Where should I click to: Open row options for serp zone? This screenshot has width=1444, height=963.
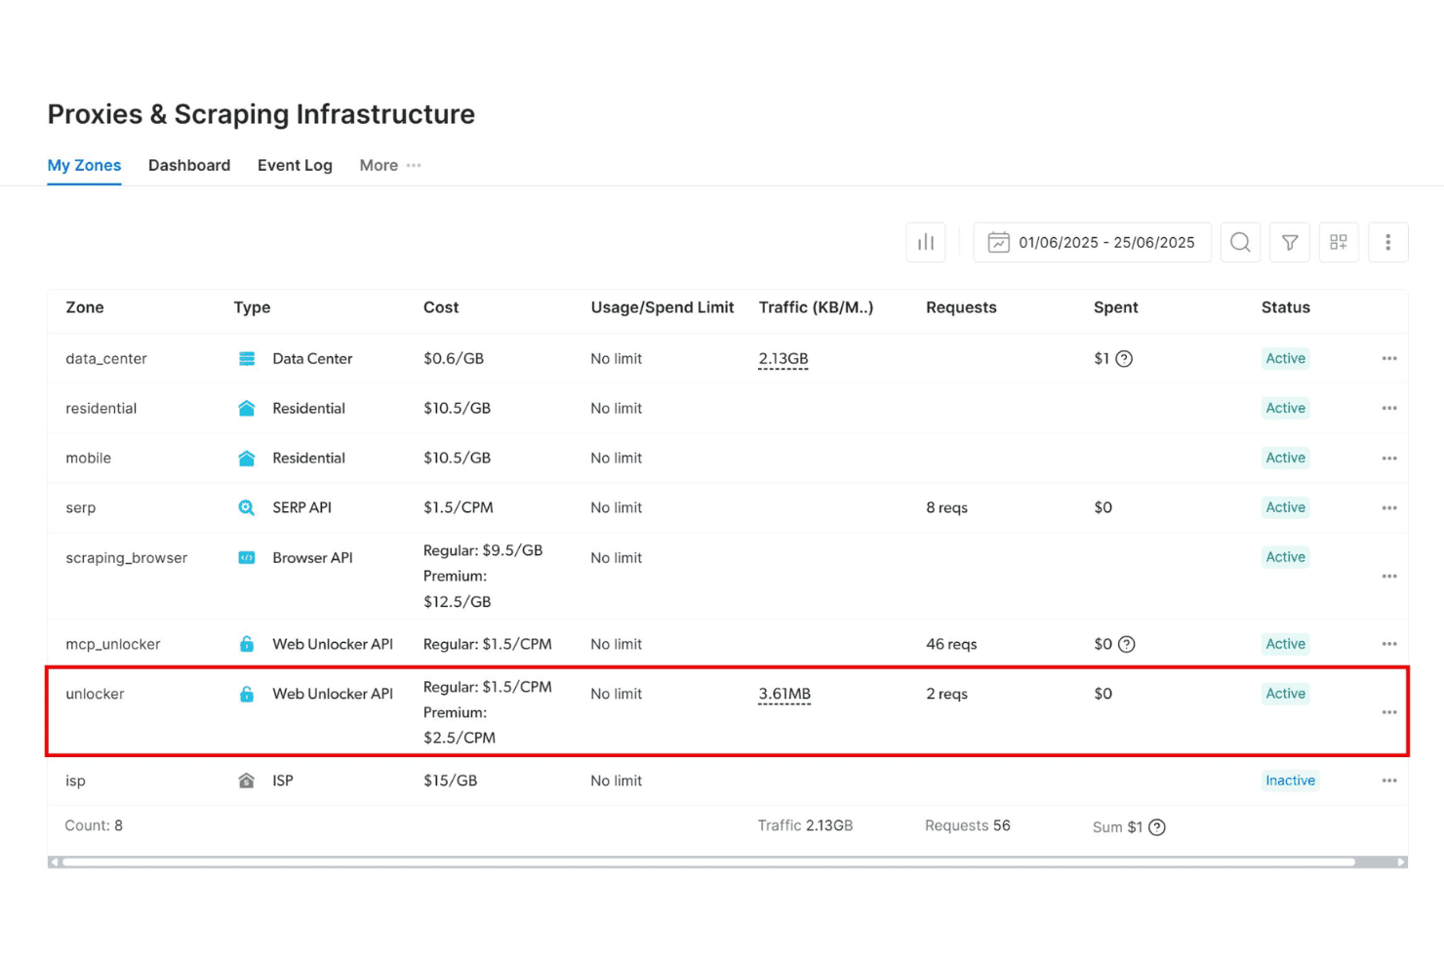pyautogui.click(x=1389, y=508)
